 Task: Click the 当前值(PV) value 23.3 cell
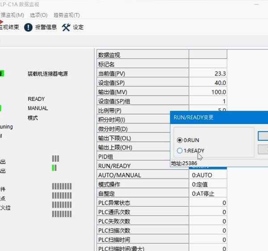tap(208, 73)
